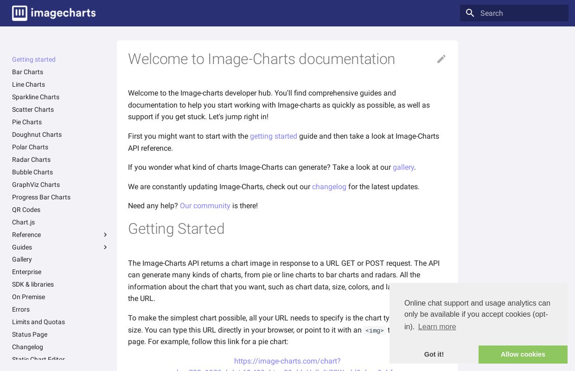This screenshot has height=371, width=575.
Task: Go to GraphViz Charts
Action: [x=36, y=185]
